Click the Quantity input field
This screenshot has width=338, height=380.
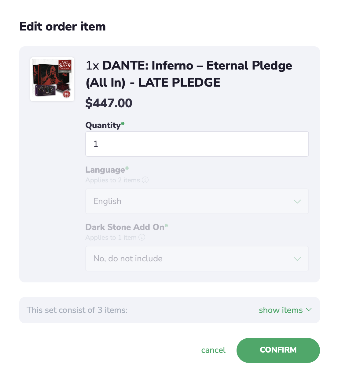[197, 144]
